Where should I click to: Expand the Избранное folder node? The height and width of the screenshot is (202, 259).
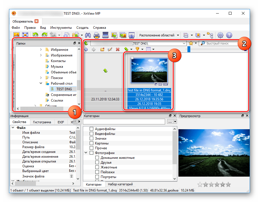(x=41, y=50)
